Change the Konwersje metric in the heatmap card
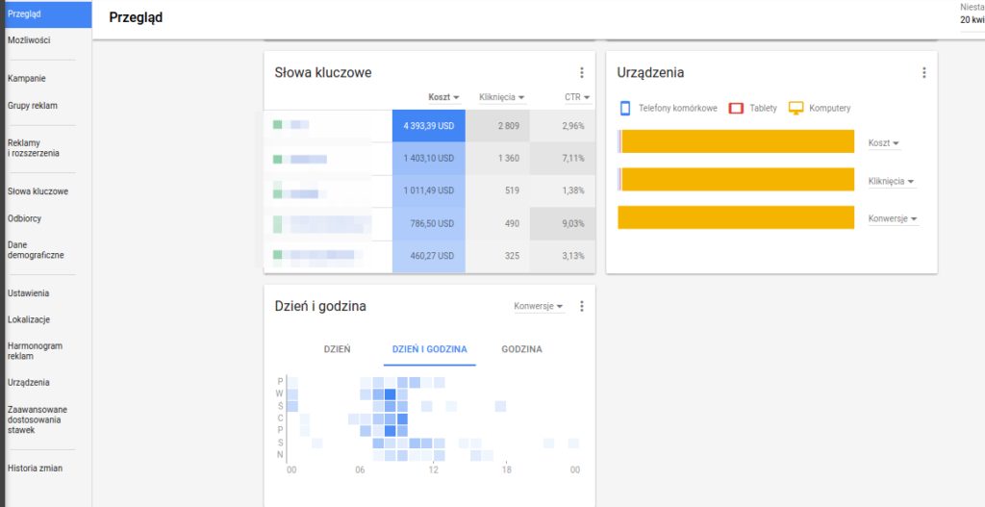The width and height of the screenshot is (985, 507). coord(539,307)
